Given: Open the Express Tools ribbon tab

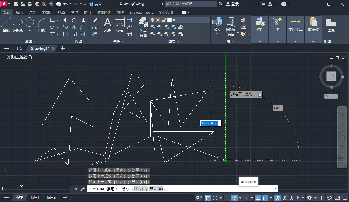Looking at the screenshot, I should tap(141, 12).
